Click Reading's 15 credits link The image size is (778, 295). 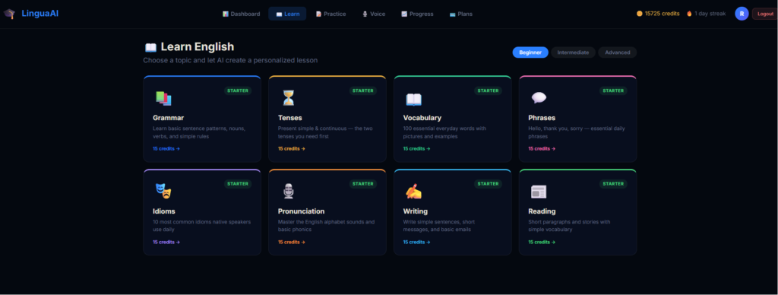[542, 242]
